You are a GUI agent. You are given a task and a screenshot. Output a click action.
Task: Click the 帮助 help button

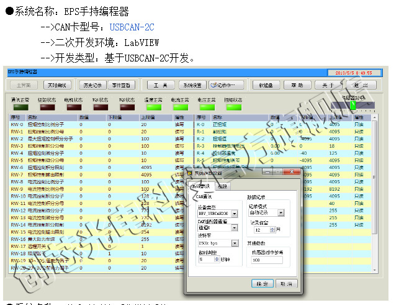(297, 85)
